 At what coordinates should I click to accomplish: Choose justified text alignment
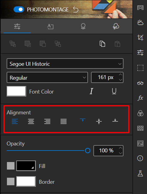coord(64,121)
